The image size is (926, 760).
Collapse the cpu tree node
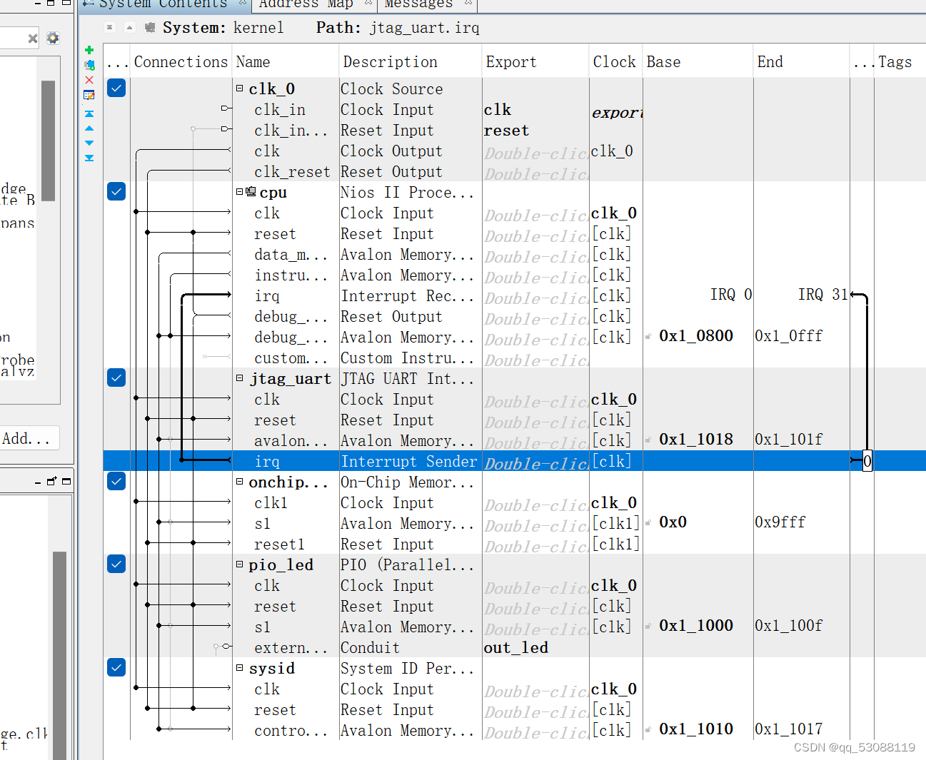240,191
